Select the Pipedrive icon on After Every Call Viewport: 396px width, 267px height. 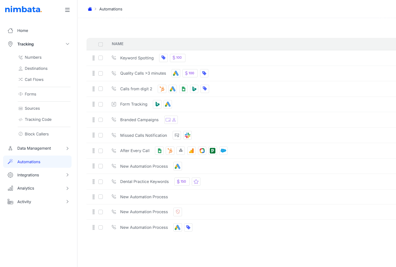tap(212, 150)
